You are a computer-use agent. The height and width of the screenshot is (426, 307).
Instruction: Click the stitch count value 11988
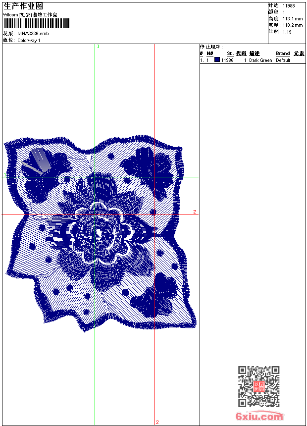(289, 6)
